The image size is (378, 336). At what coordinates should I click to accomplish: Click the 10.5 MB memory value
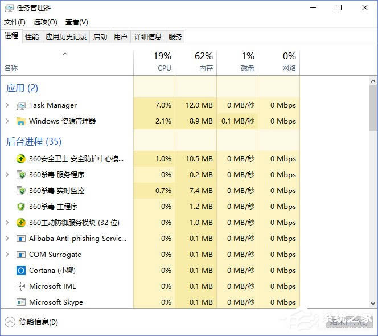pyautogui.click(x=199, y=159)
